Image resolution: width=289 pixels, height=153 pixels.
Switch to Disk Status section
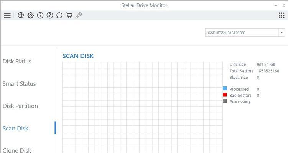17,62
